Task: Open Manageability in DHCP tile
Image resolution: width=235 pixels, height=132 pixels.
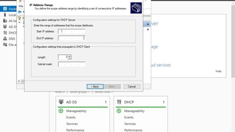Action: pos(134,111)
